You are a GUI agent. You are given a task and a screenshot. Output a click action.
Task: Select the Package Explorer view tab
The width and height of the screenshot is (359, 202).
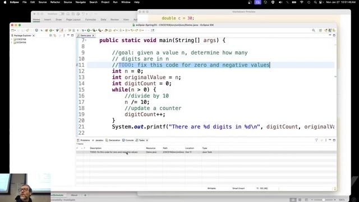pyautogui.click(x=22, y=35)
